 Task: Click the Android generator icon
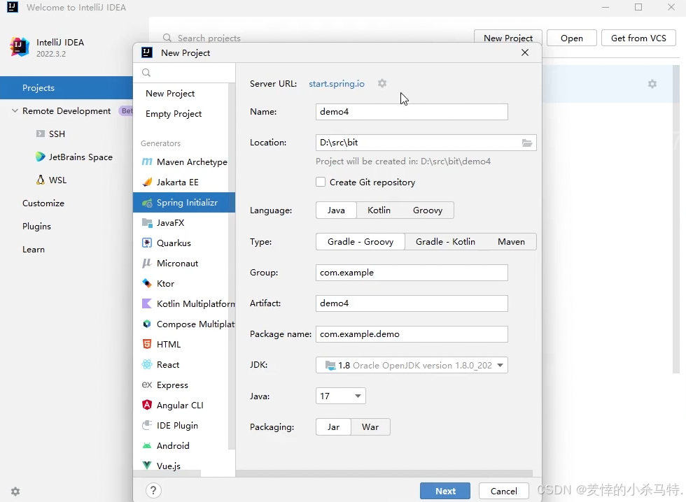(x=147, y=445)
